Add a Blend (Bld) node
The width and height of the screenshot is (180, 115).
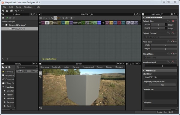[47, 23]
